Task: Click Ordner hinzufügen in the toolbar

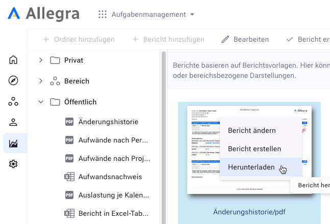Action: (79, 39)
